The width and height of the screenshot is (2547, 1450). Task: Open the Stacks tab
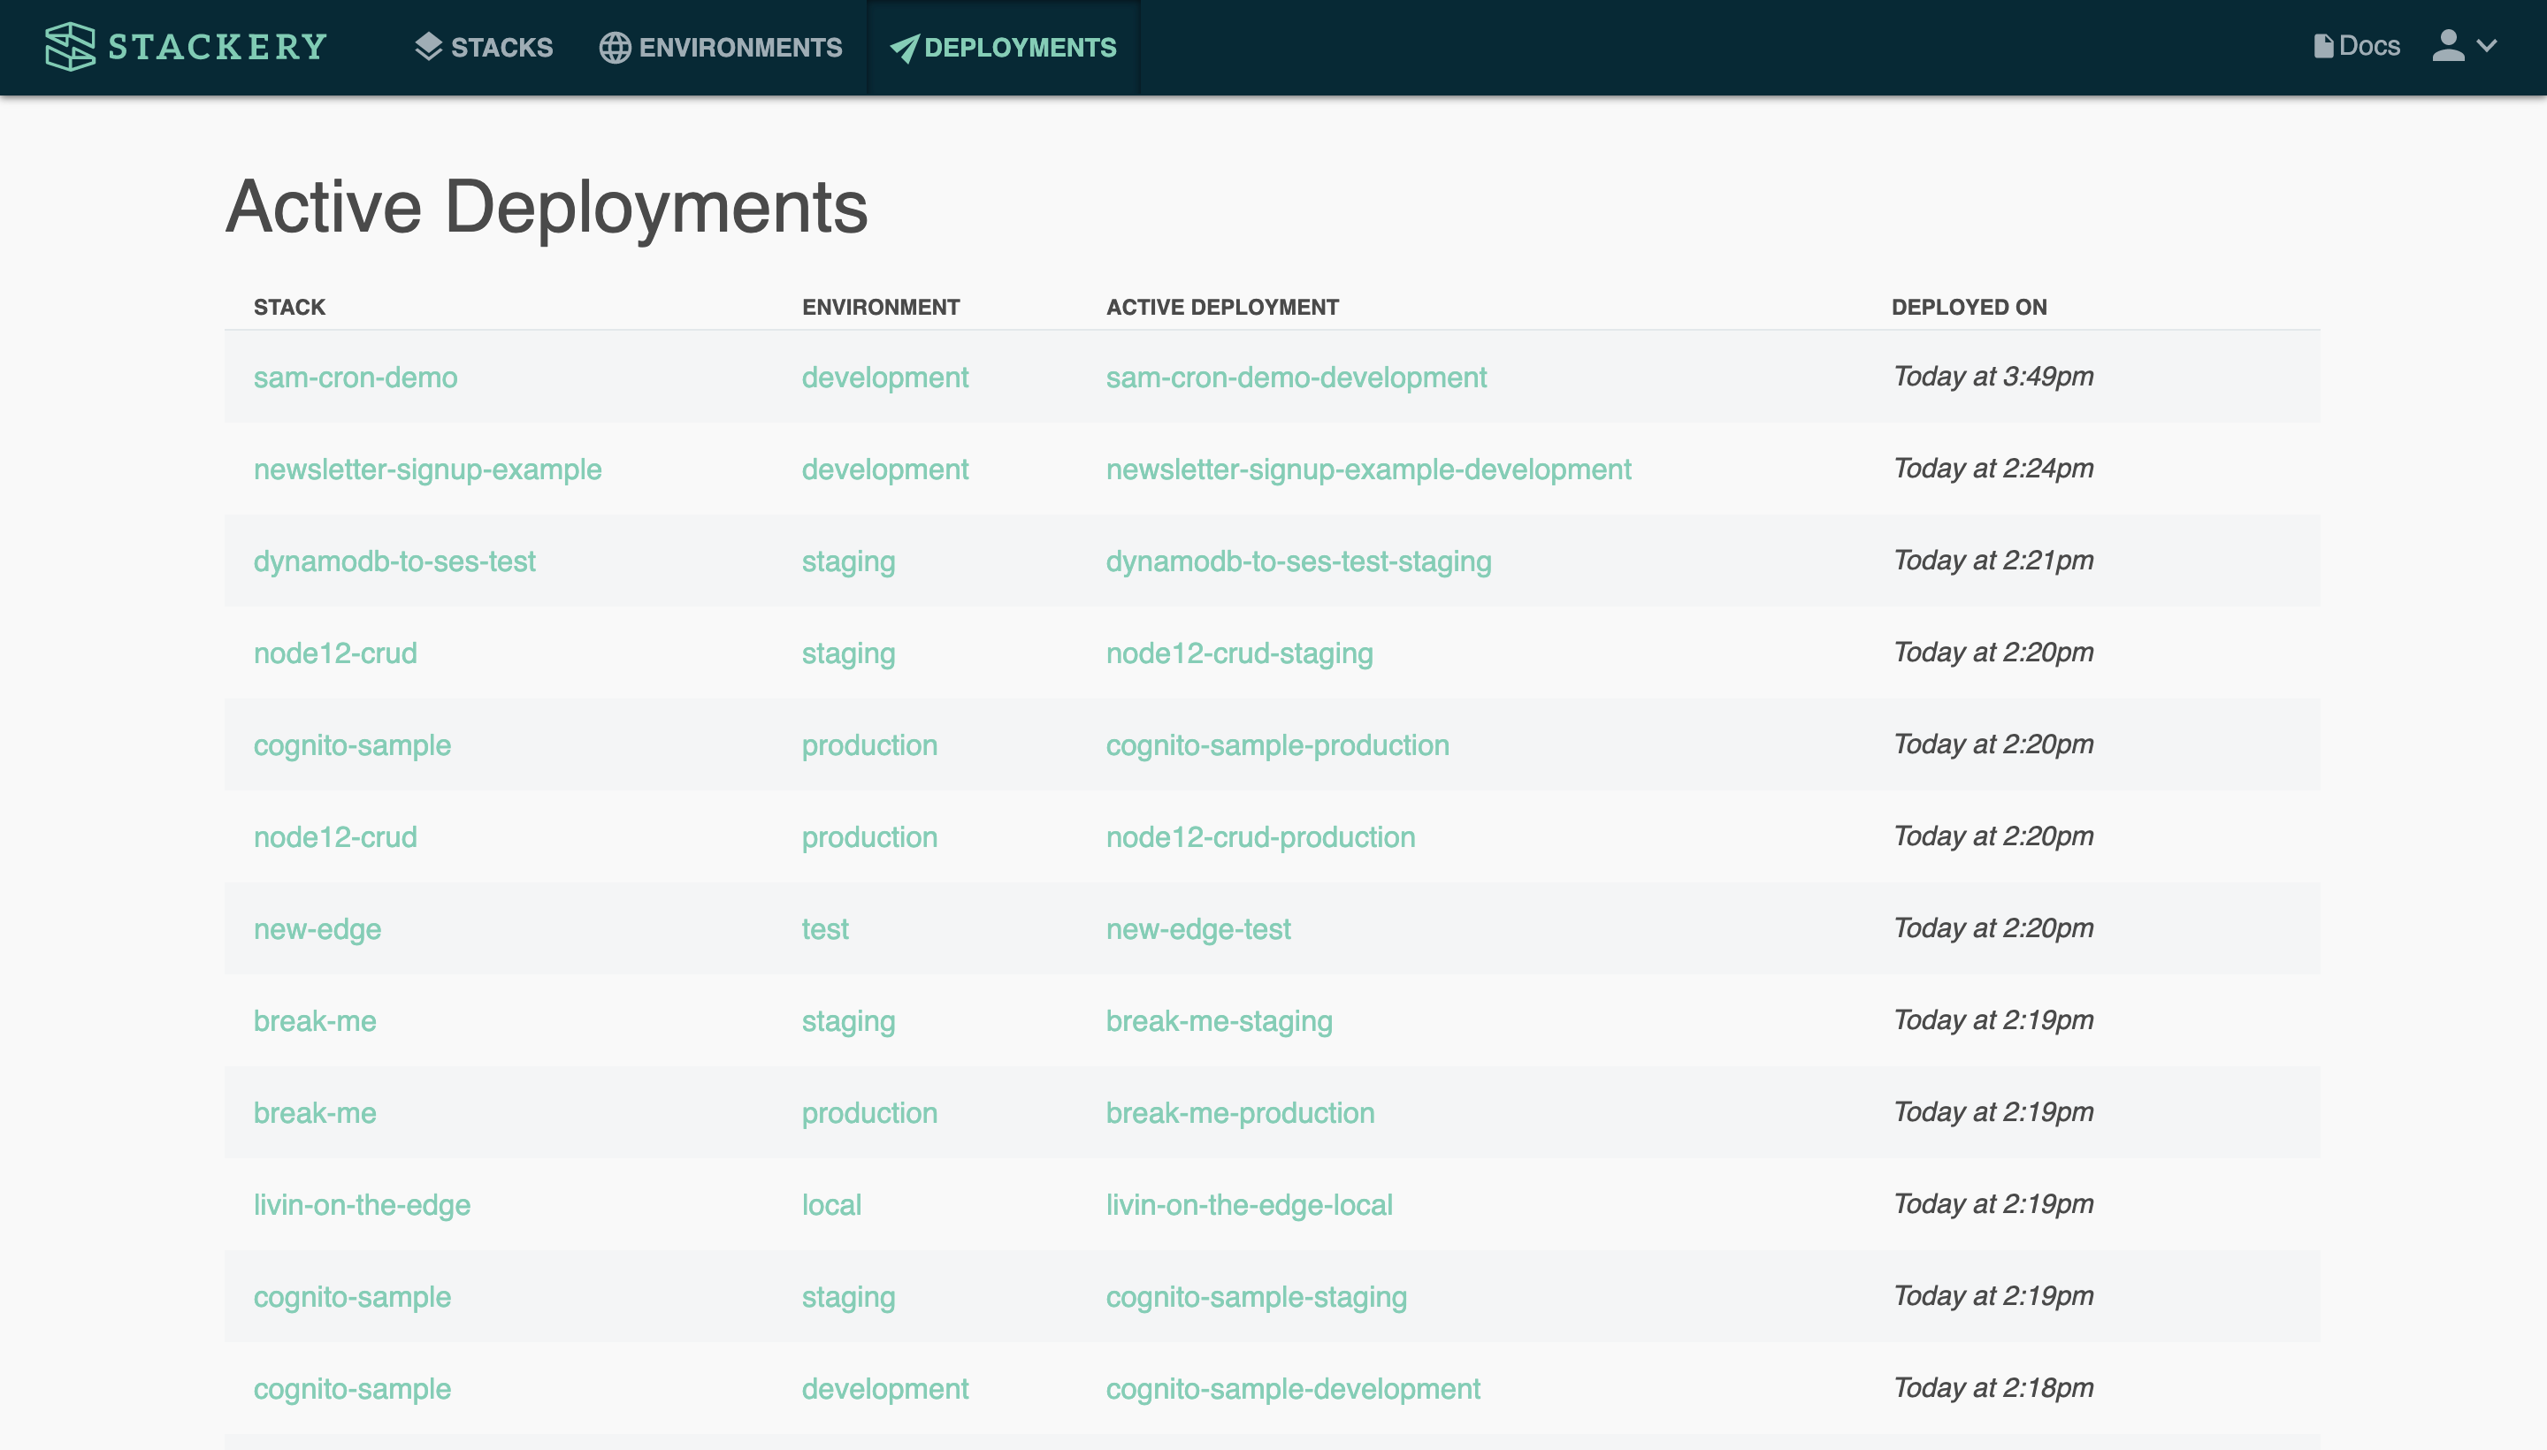[x=484, y=47]
